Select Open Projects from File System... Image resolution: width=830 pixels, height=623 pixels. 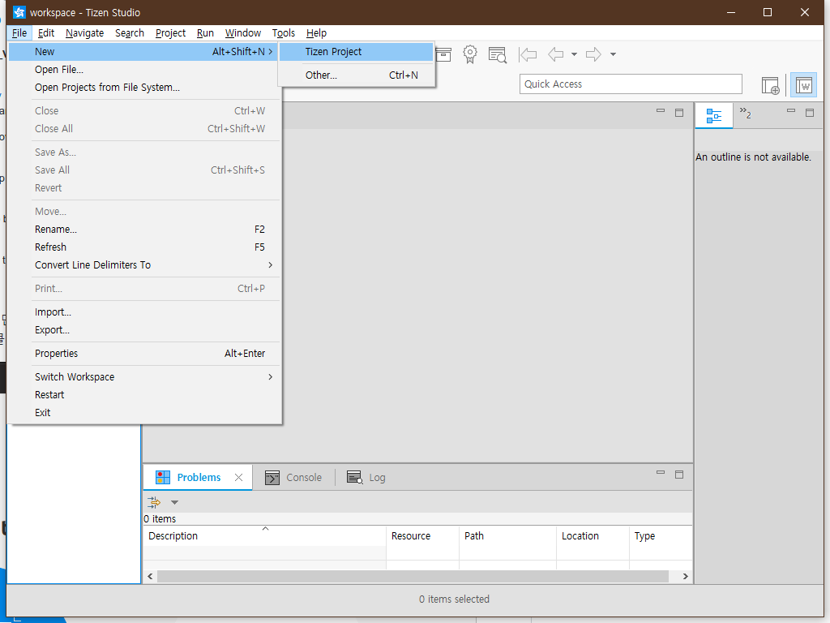click(144, 88)
